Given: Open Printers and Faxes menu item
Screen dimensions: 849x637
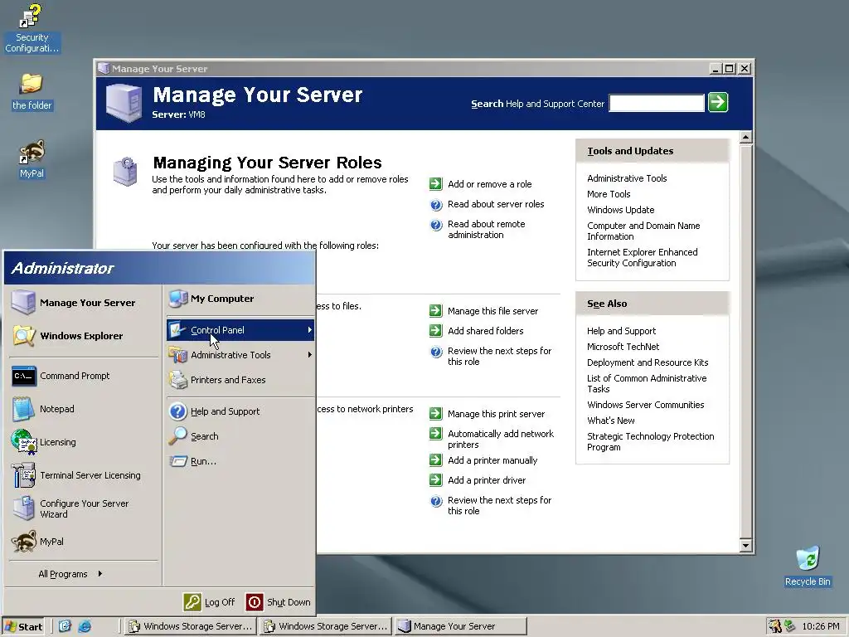Looking at the screenshot, I should point(240,380).
